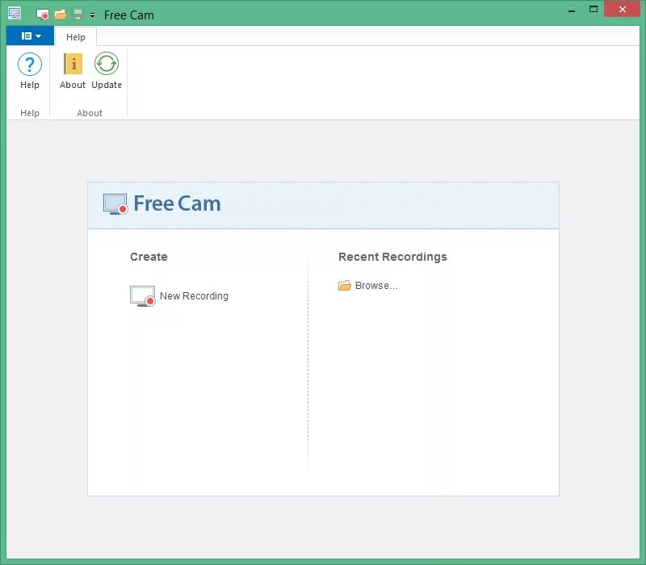Click the save icon in quick access toolbar
646x565 pixels.
[78, 15]
